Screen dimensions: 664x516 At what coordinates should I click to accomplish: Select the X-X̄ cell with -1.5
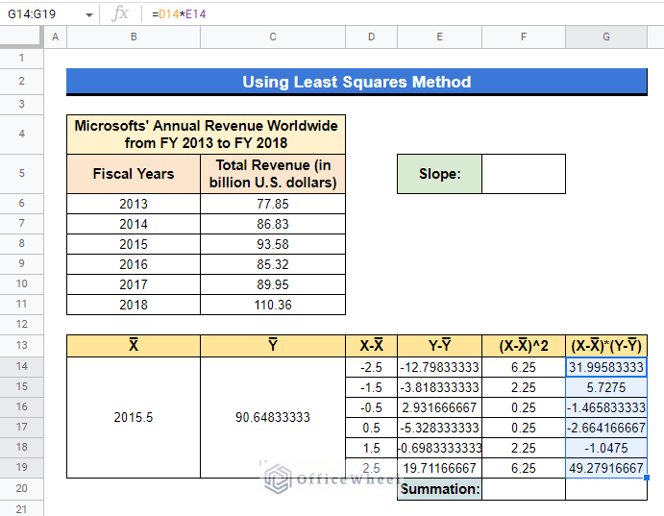pyautogui.click(x=371, y=387)
